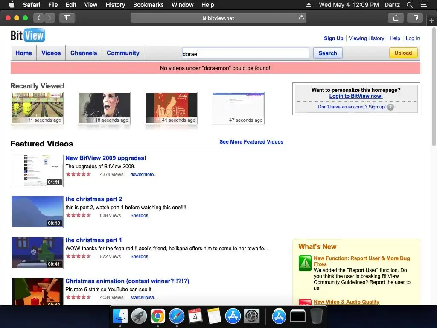Click the Search button
Image resolution: width=437 pixels, height=328 pixels.
click(x=328, y=53)
